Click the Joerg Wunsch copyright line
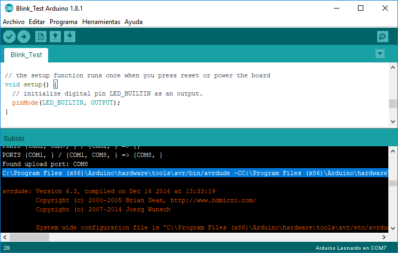 coord(103,209)
